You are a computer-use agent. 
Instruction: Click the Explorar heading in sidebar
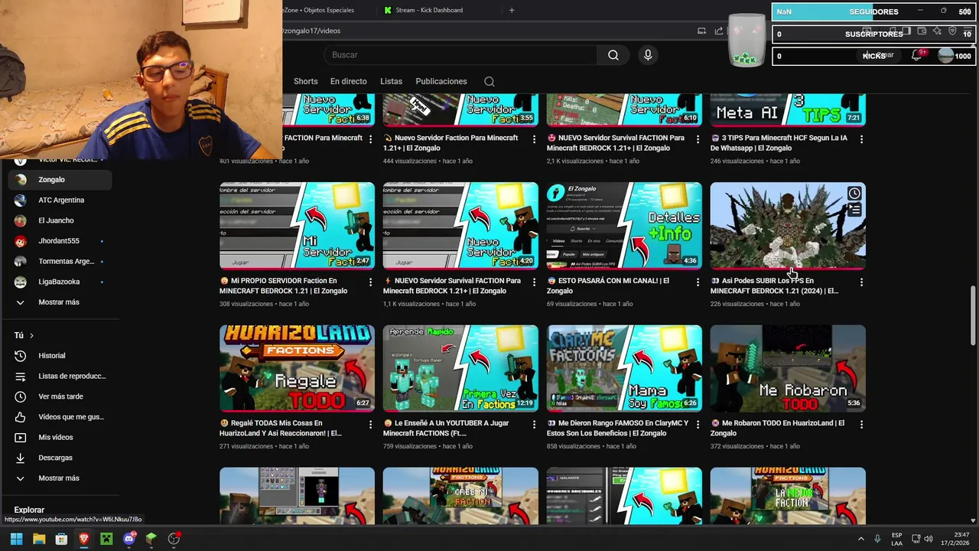pos(29,510)
